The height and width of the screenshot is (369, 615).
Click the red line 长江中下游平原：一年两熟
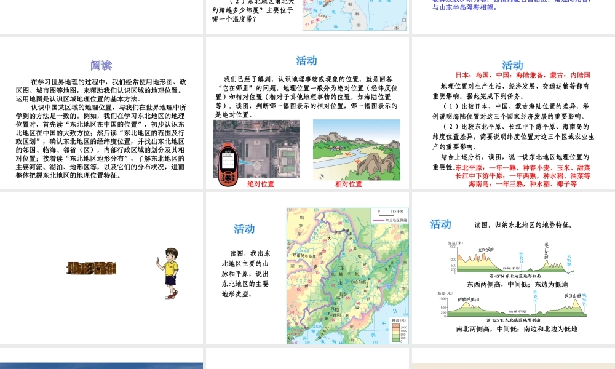click(x=523, y=176)
